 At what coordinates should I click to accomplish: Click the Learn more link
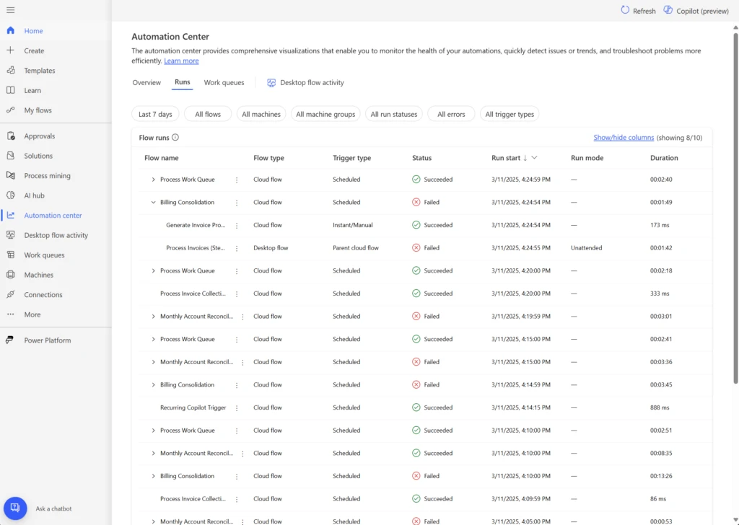click(x=181, y=61)
